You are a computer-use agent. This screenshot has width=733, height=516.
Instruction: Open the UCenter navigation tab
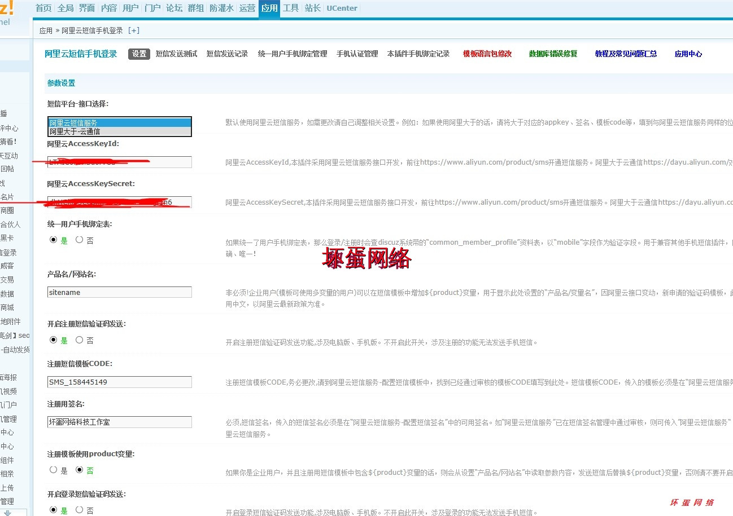pyautogui.click(x=342, y=8)
